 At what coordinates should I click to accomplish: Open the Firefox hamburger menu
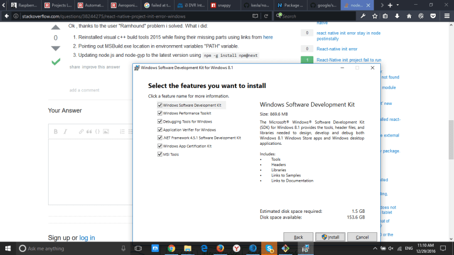(x=446, y=16)
